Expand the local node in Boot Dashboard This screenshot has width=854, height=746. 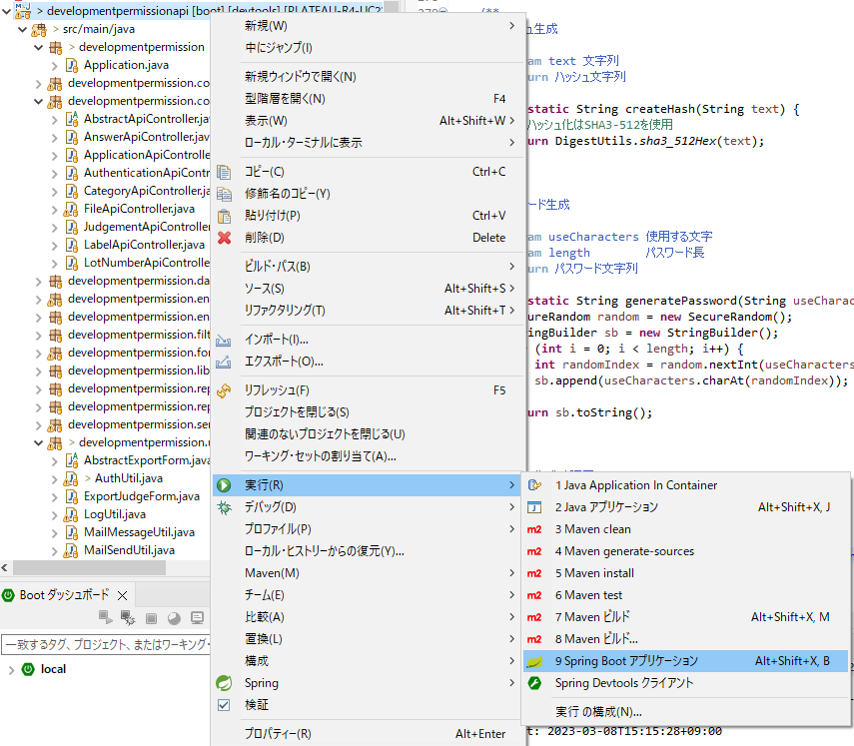10,669
